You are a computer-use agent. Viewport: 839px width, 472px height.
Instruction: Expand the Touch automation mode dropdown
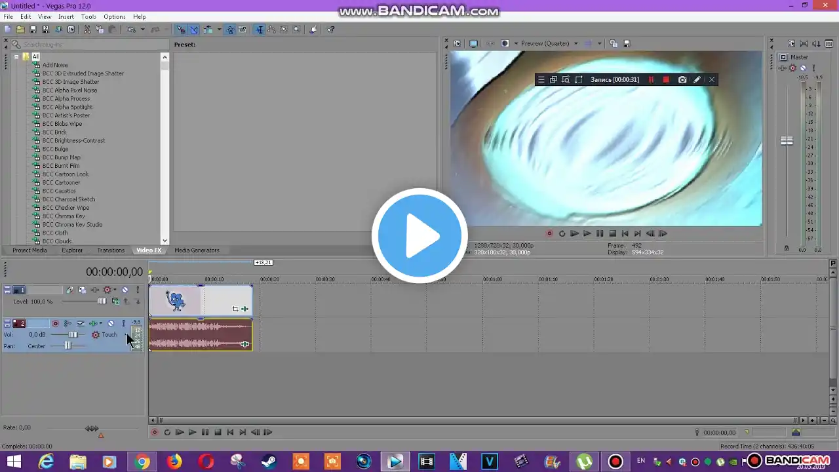point(127,335)
